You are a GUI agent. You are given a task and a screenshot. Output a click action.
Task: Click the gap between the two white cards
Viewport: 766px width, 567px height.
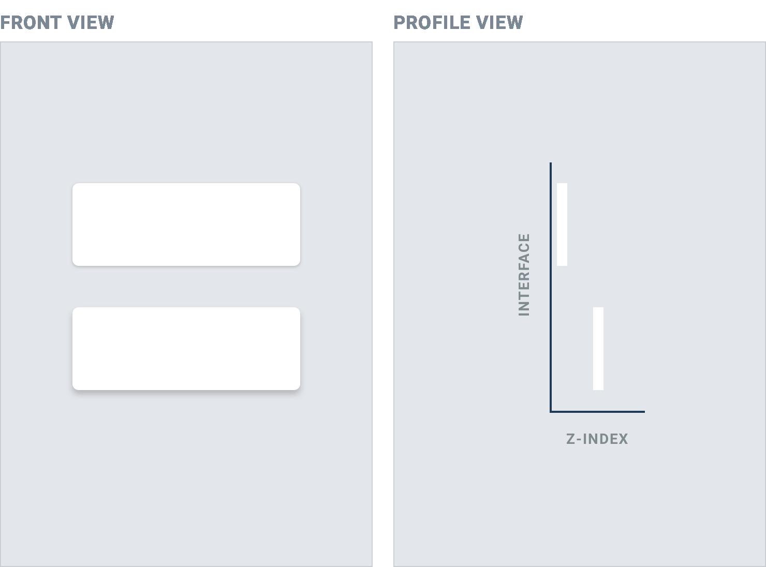[x=186, y=287]
